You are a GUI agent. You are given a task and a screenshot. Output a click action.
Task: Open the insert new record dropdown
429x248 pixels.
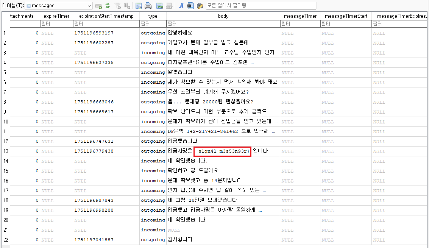[x=160, y=6]
